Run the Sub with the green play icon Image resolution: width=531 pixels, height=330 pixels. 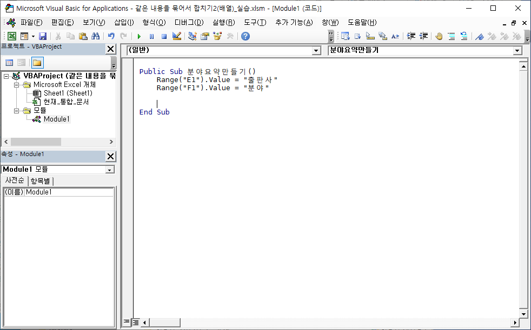139,36
